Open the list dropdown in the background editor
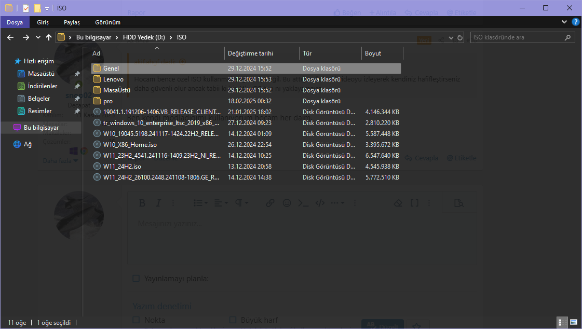 click(200, 203)
